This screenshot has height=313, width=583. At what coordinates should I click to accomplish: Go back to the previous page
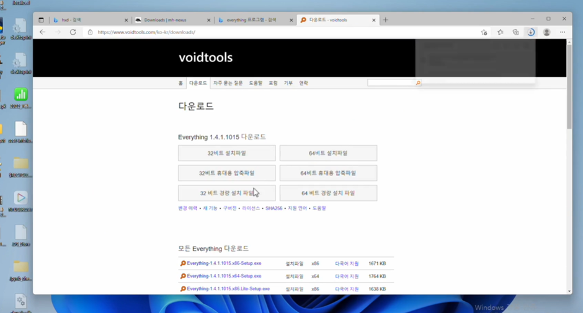click(x=42, y=32)
